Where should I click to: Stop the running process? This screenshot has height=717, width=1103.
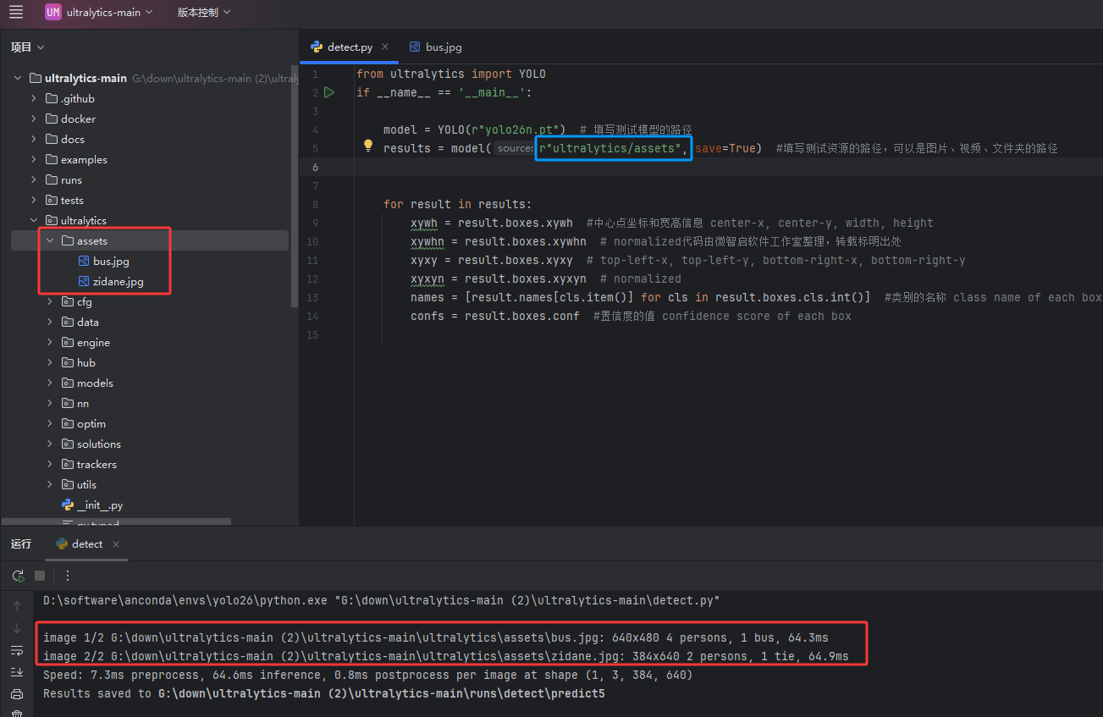40,576
